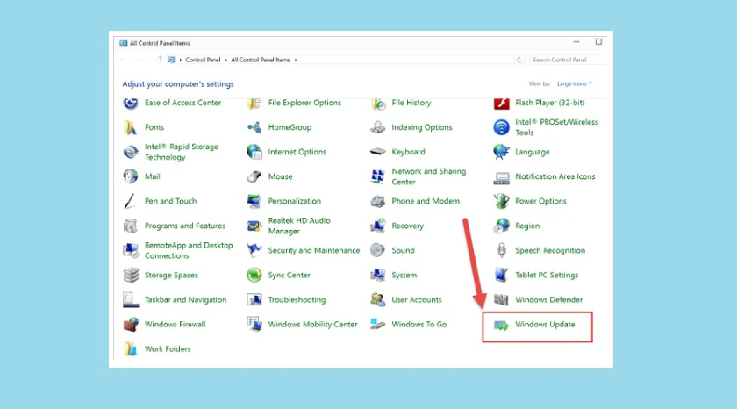Image resolution: width=737 pixels, height=409 pixels.
Task: Click the computer icon in address bar
Action: pyautogui.click(x=172, y=60)
